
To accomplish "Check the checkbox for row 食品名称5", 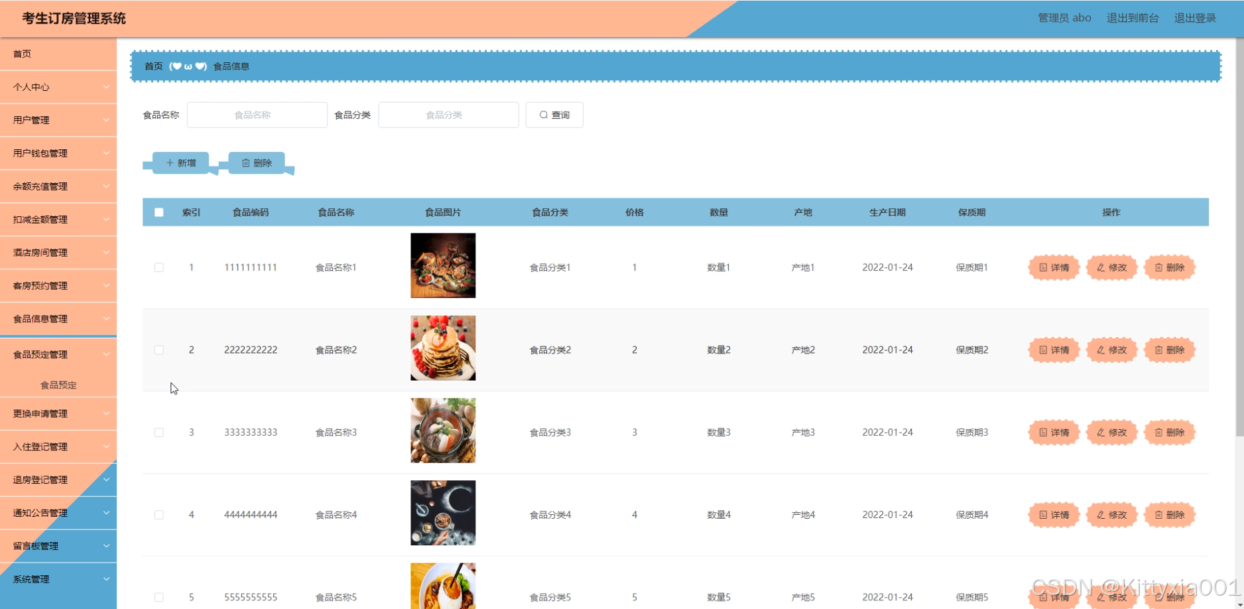I will coord(159,597).
